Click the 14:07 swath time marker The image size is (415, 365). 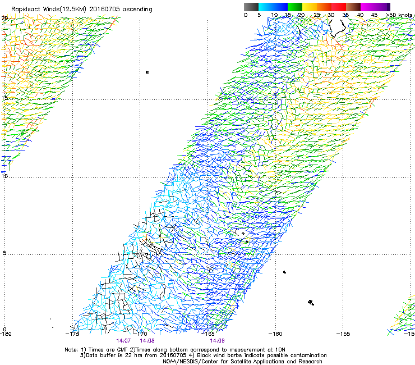point(123,341)
